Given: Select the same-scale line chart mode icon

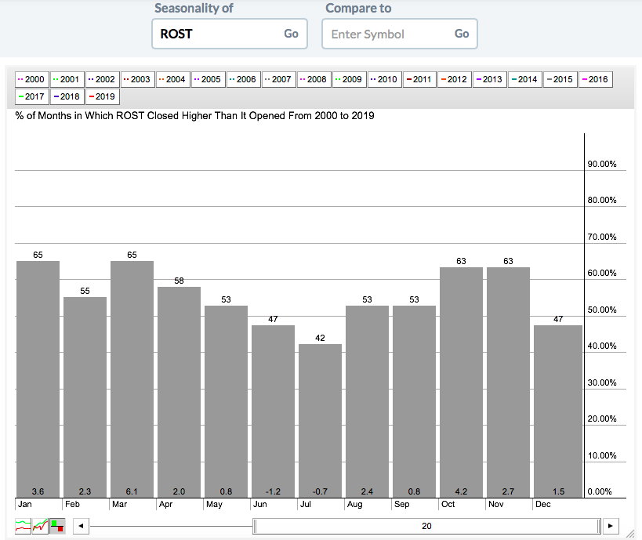Looking at the screenshot, I should pos(40,525).
